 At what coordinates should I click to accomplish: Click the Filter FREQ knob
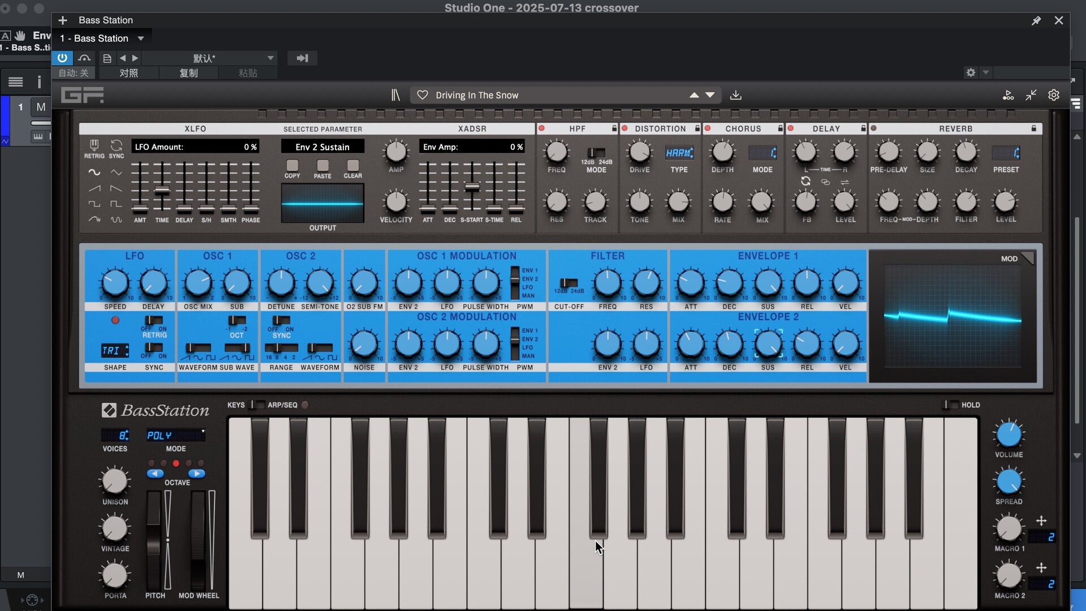[x=607, y=282]
